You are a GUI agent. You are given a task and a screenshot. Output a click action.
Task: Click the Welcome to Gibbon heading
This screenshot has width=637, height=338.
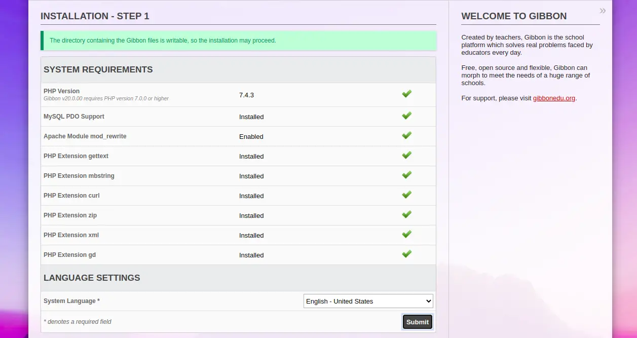coord(514,16)
